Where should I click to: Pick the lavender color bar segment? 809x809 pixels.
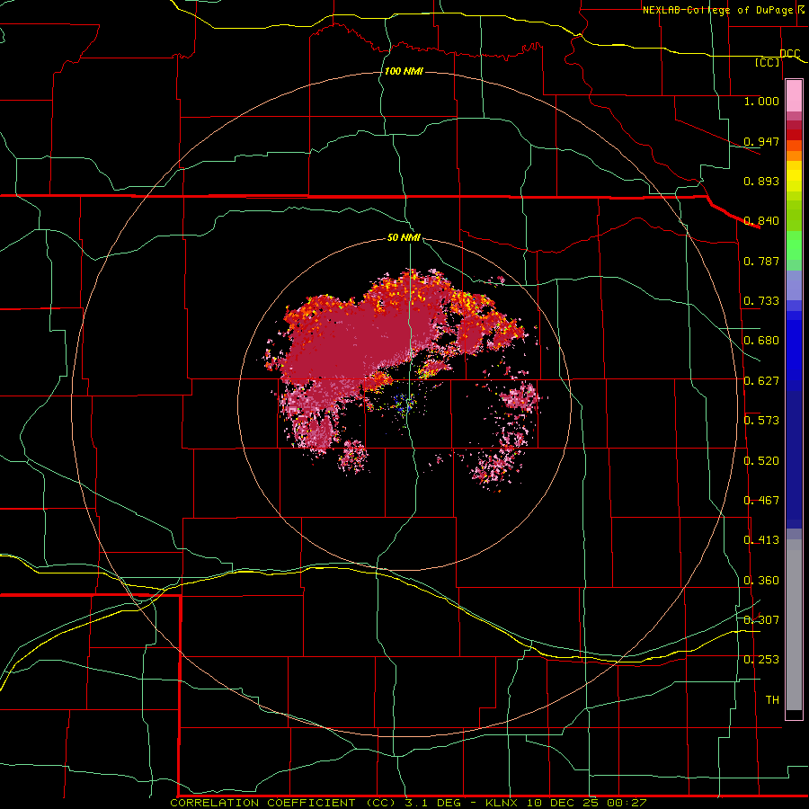point(794,285)
